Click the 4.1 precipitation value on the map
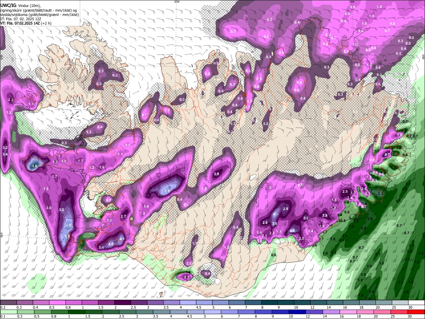 point(122,239)
